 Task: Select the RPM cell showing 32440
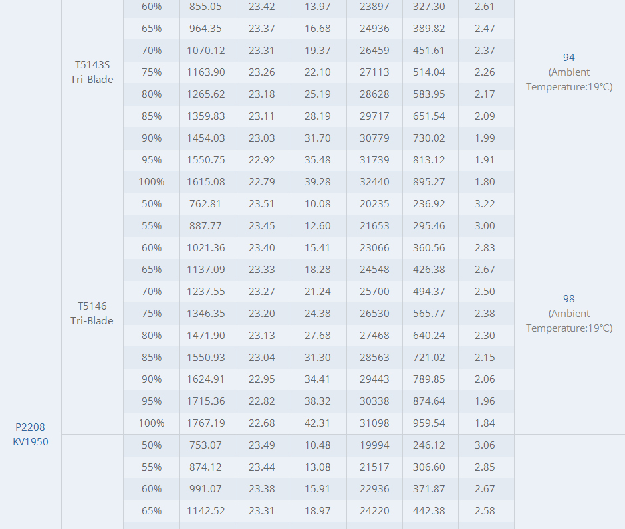374,182
